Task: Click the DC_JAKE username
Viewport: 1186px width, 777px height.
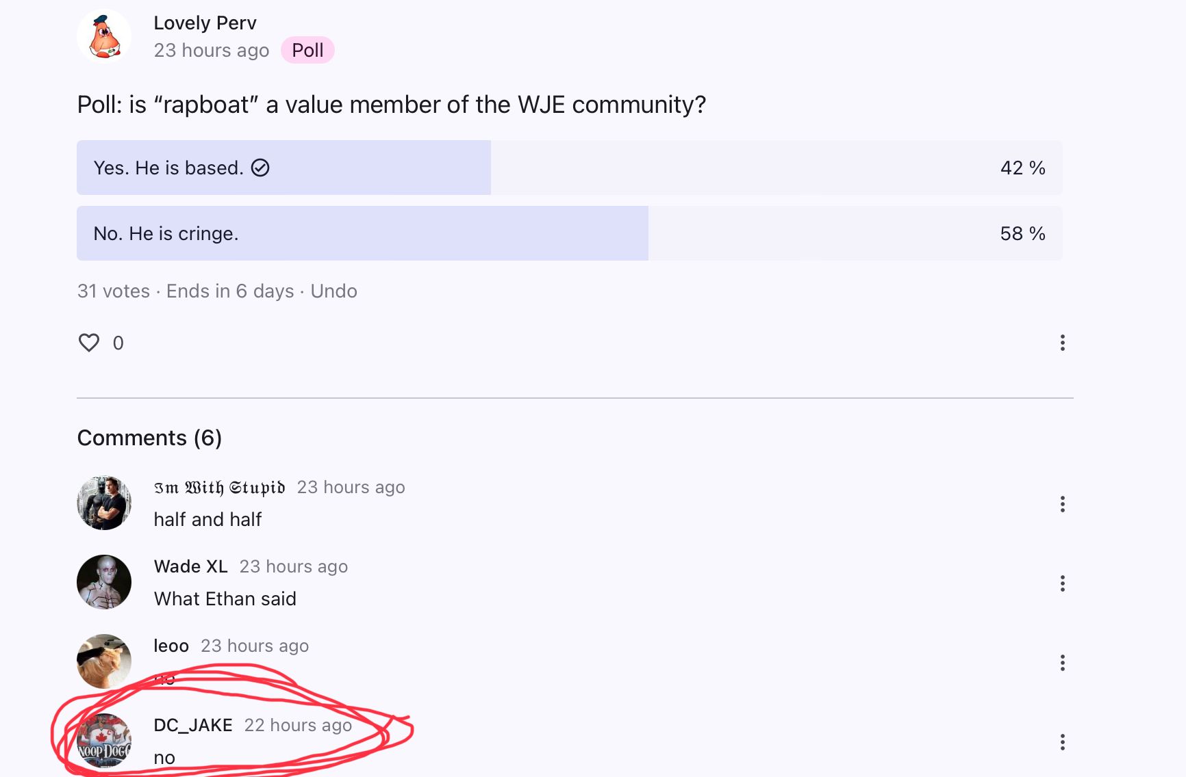Action: 193,725
